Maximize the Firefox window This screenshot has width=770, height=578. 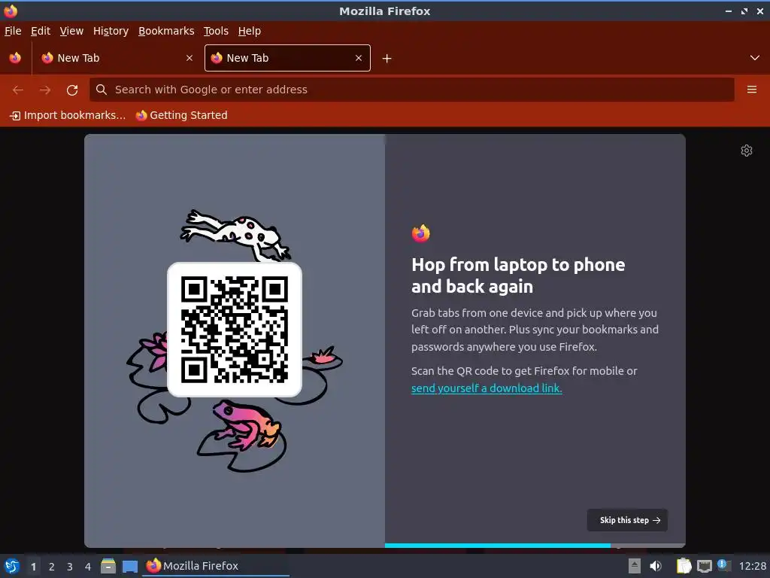coord(744,11)
